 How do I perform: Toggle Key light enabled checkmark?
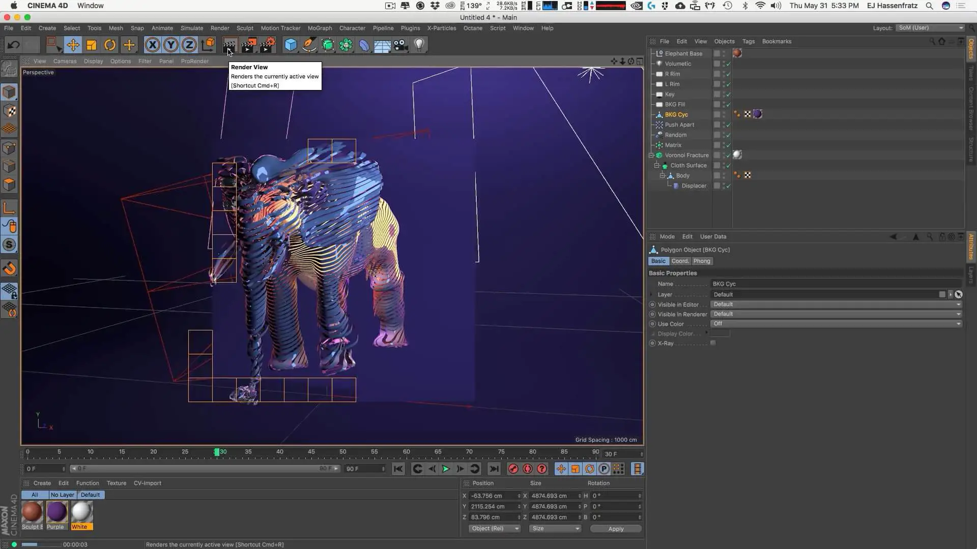pos(729,94)
